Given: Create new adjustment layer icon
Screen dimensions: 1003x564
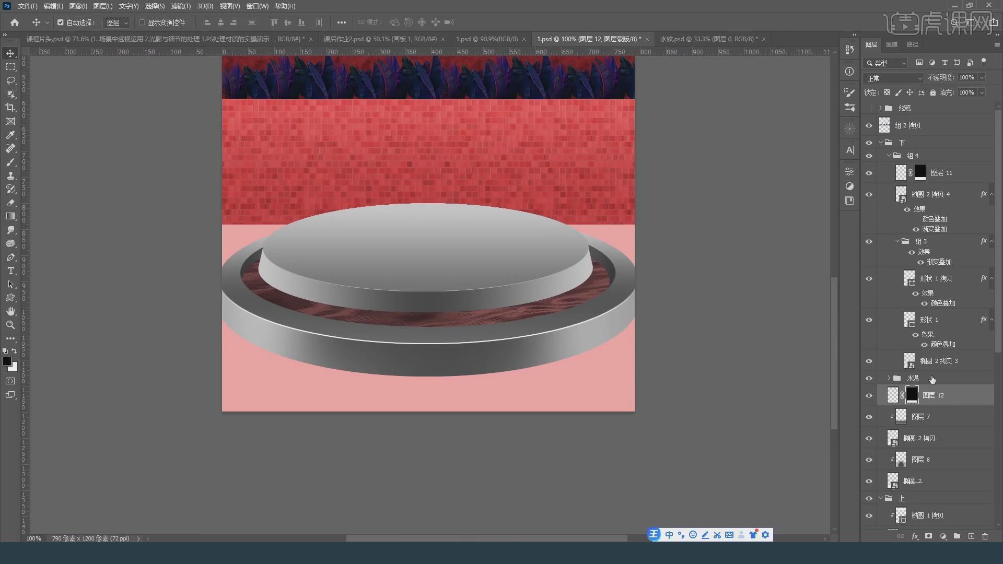Looking at the screenshot, I should [x=943, y=536].
